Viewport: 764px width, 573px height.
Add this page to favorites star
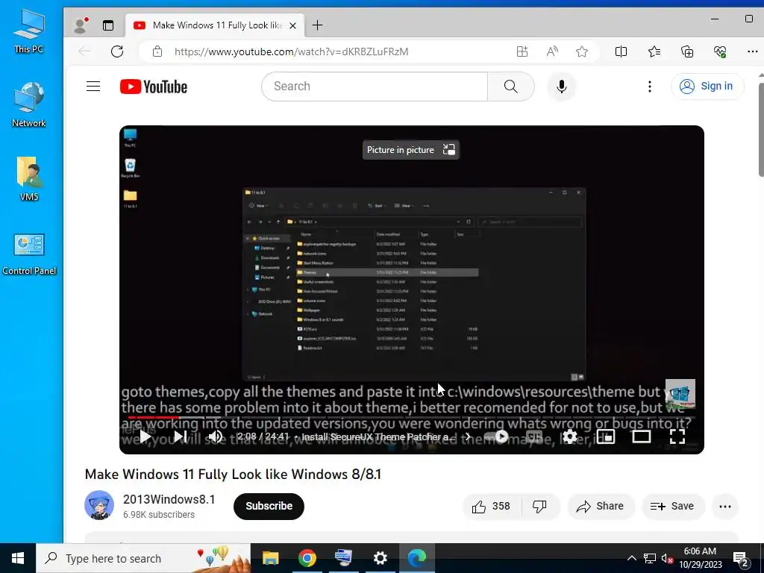tap(582, 51)
